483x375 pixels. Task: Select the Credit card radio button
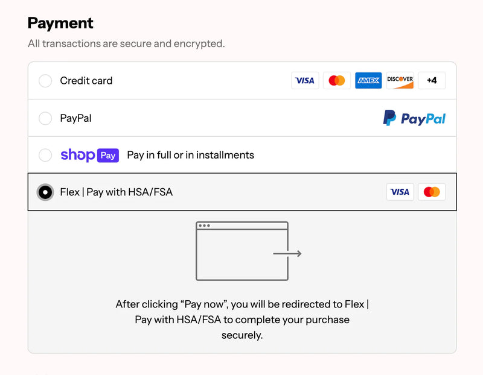coord(45,81)
